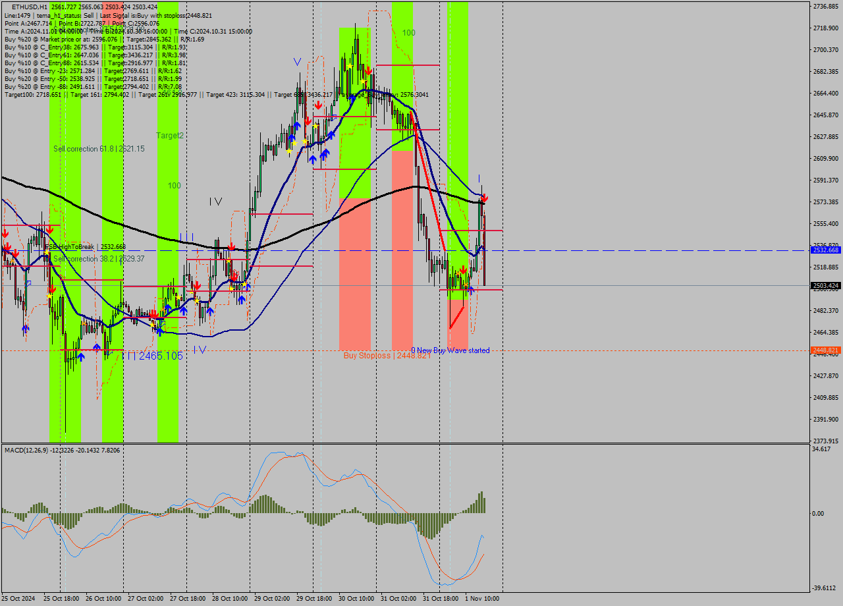Click the 'Point A:2467.714' info line

pyautogui.click(x=82, y=23)
